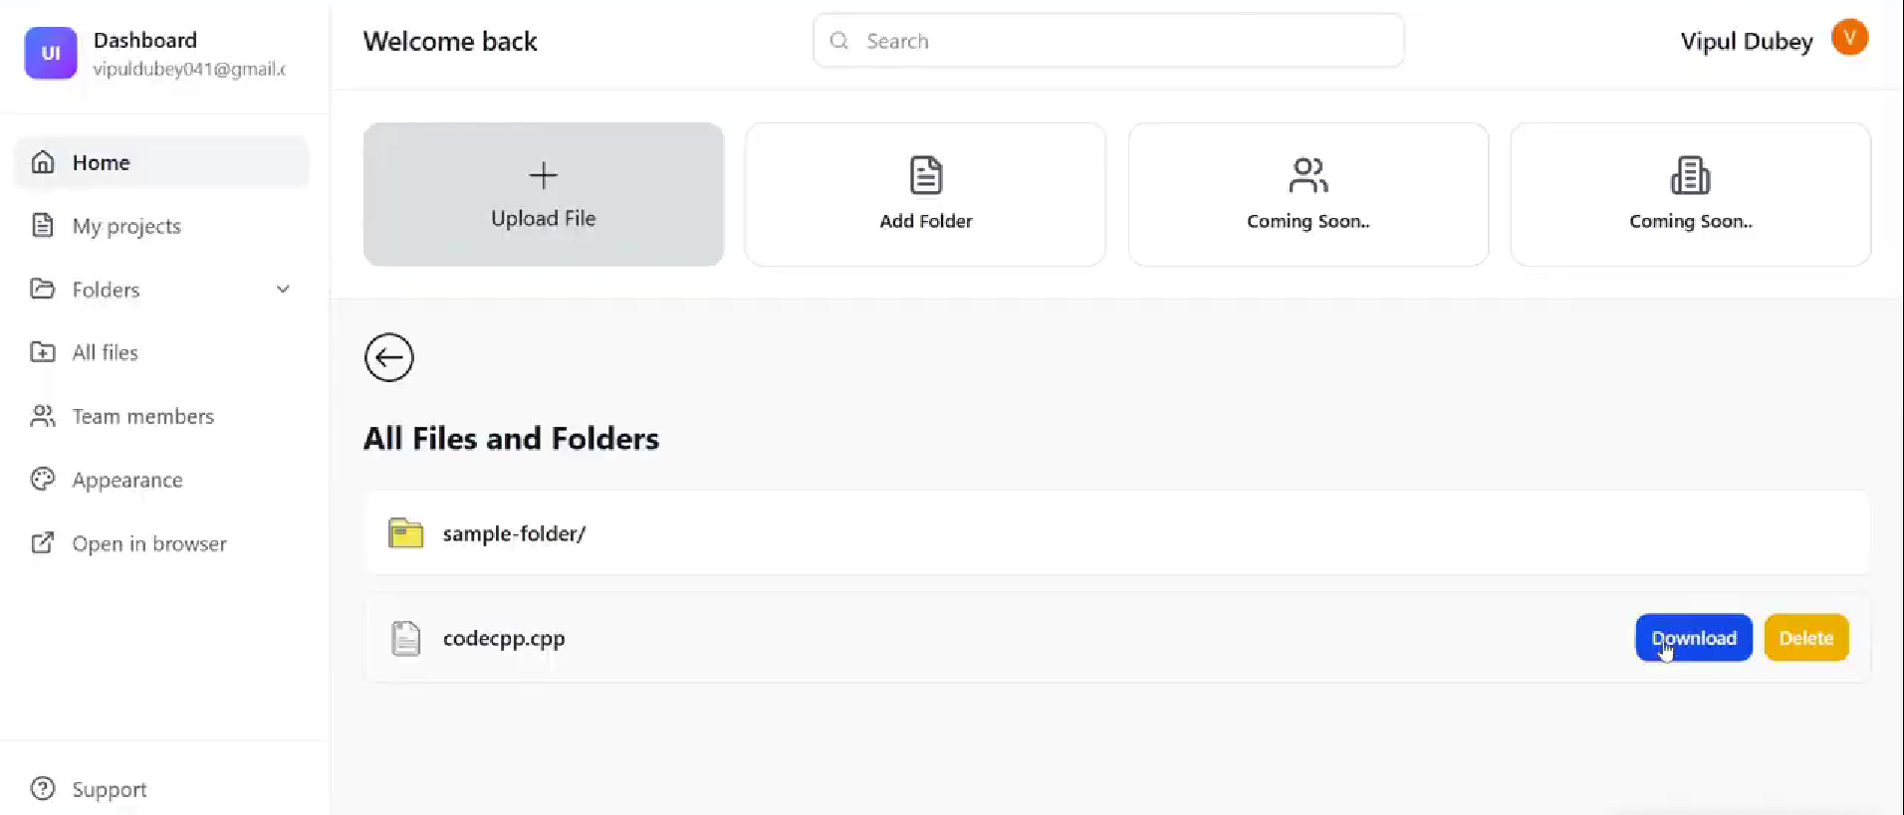The image size is (1904, 815).
Task: Open Support at sidebar bottom
Action: point(109,789)
